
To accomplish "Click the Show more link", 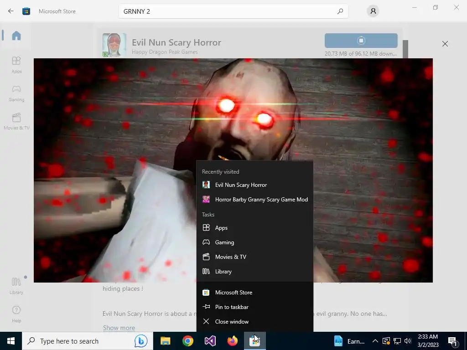I will 119,328.
